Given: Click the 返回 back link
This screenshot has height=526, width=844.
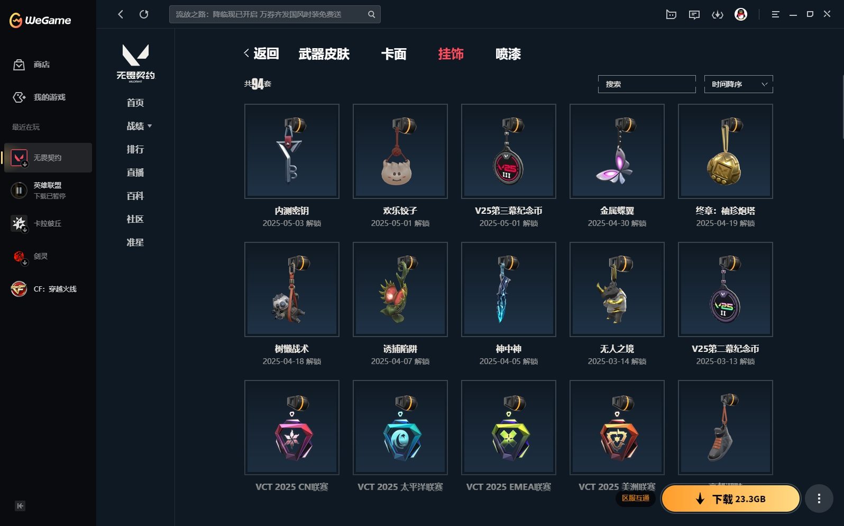Looking at the screenshot, I should (261, 53).
